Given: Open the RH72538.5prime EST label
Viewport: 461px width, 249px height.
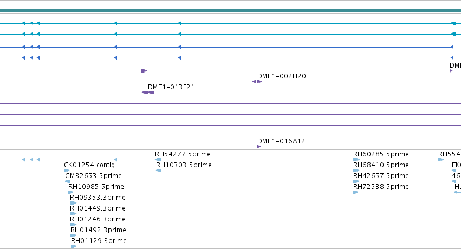Looking at the screenshot, I should coord(381,187).
